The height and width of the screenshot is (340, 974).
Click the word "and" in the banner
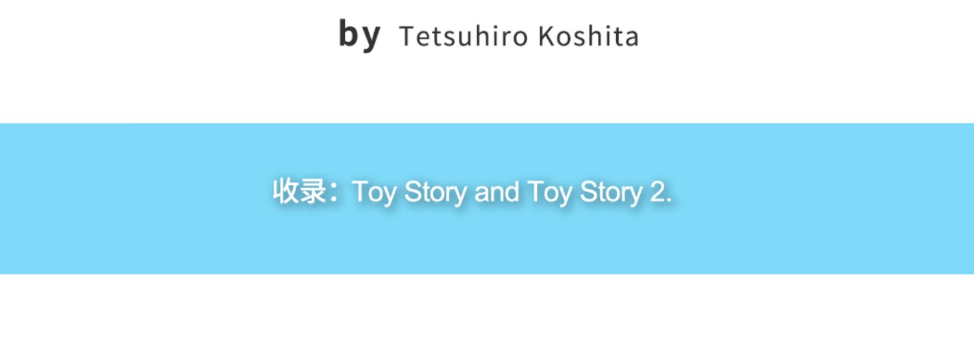point(497,193)
